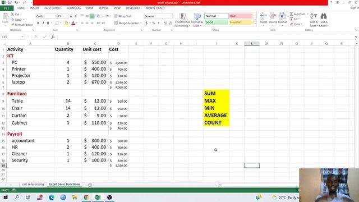Switch to the DATA tab
Image resolution: width=359 pixels, height=202 pixels.
90,8
